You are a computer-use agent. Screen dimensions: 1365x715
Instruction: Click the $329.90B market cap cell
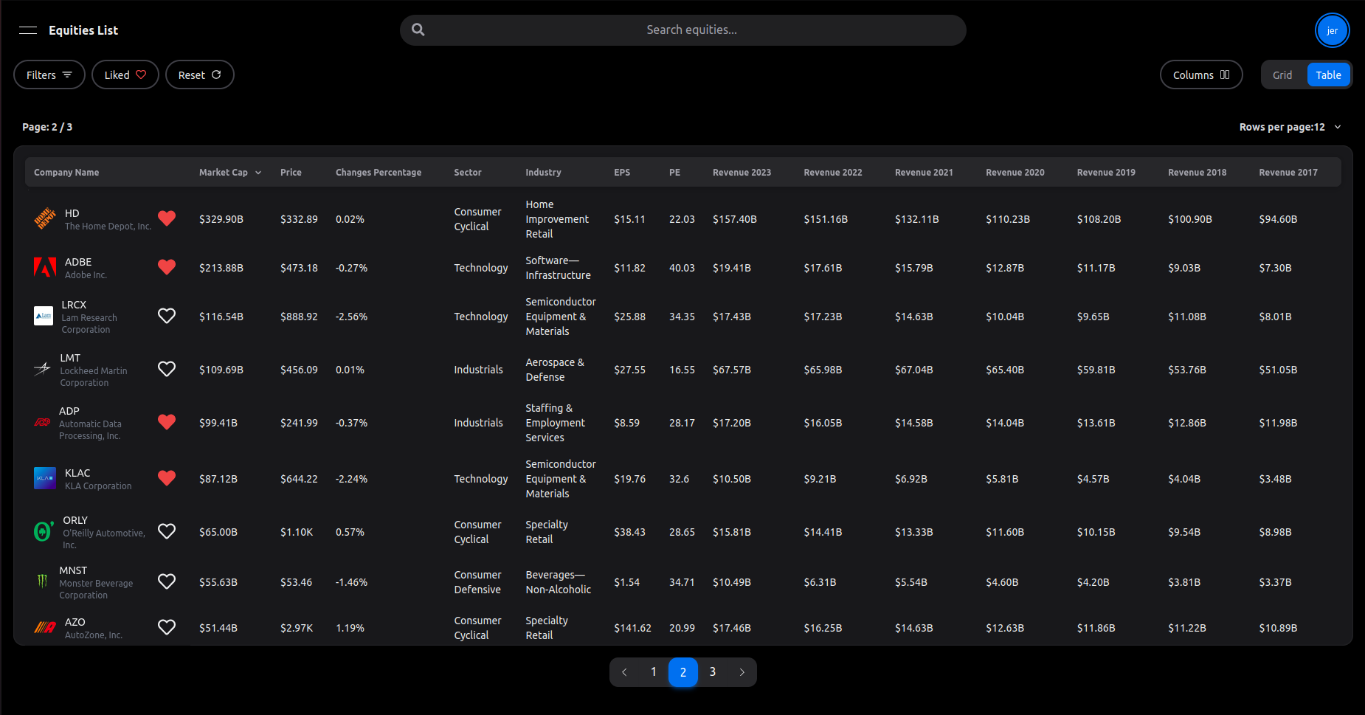[x=221, y=219]
